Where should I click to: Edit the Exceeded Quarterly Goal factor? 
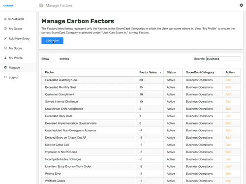pyautogui.click(x=228, y=80)
